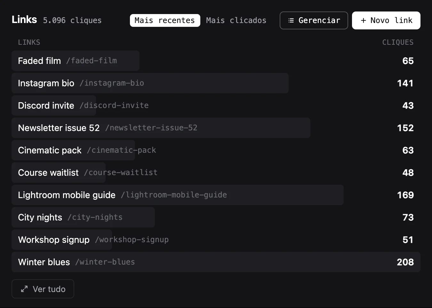Click the 43 click count

coord(408,105)
